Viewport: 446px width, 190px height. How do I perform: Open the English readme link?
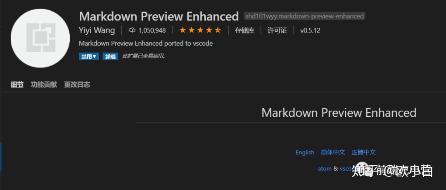tap(305, 152)
